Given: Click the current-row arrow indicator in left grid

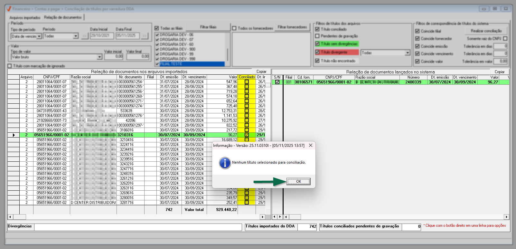Looking at the screenshot, I should coord(14,135).
